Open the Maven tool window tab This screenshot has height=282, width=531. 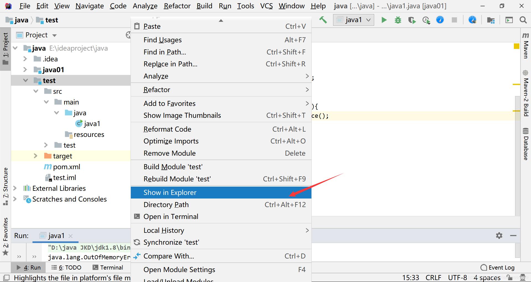pos(525,46)
